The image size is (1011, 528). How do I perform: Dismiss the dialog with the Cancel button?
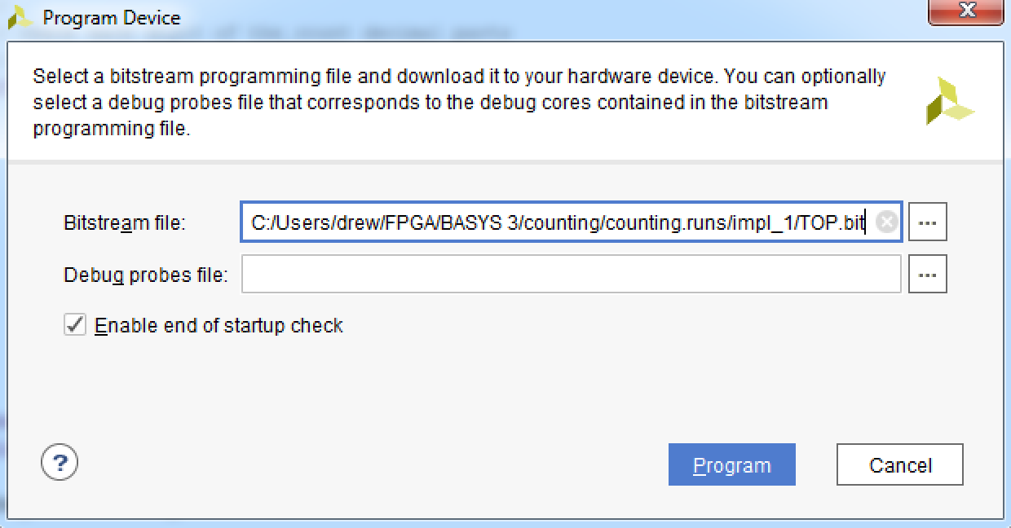coord(900,465)
